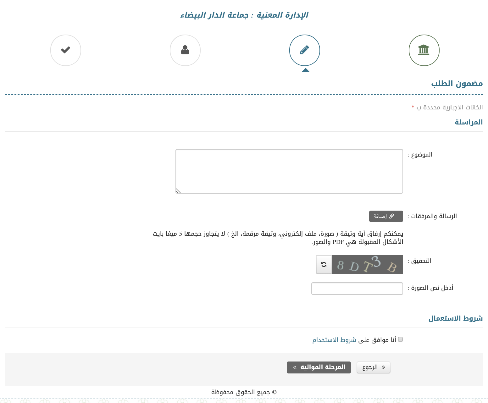Viewport: 488px width, 403px height.
Task: Click the administration building step icon
Action: click(424, 50)
